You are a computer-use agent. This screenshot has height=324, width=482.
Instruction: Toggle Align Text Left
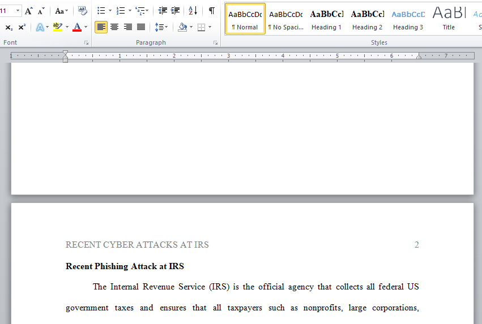click(x=101, y=27)
